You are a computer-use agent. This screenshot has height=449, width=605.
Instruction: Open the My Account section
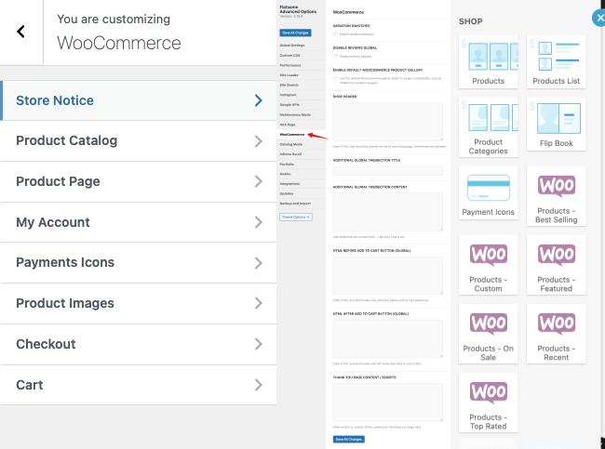(138, 222)
